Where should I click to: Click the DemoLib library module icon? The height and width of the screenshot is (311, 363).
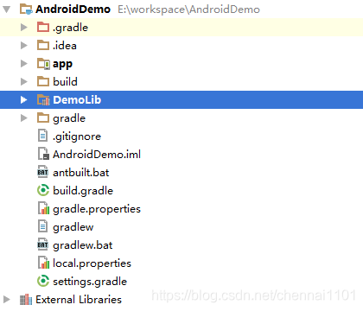pos(43,100)
